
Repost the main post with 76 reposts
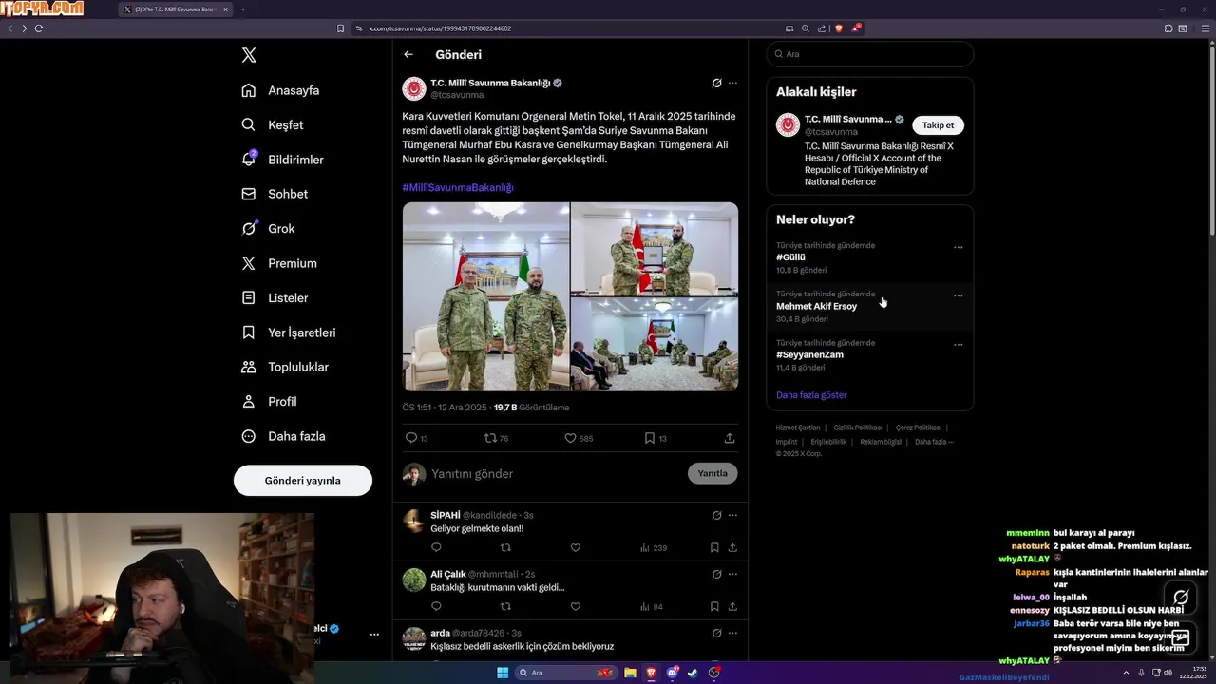click(x=496, y=438)
